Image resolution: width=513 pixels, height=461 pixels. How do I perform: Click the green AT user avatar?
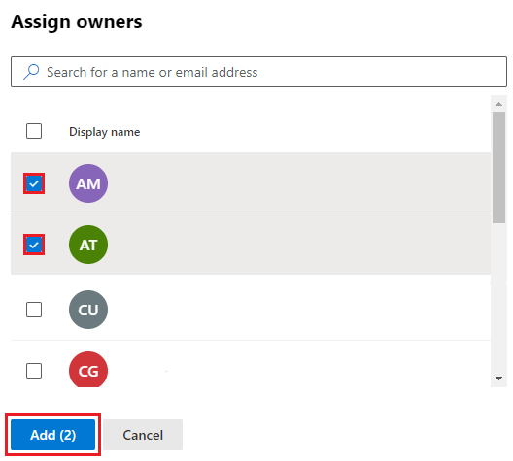click(88, 245)
